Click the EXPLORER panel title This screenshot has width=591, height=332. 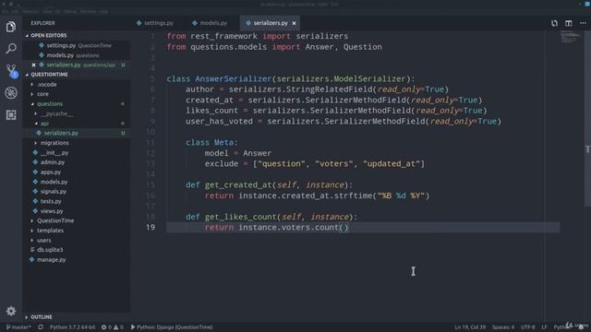click(x=42, y=23)
